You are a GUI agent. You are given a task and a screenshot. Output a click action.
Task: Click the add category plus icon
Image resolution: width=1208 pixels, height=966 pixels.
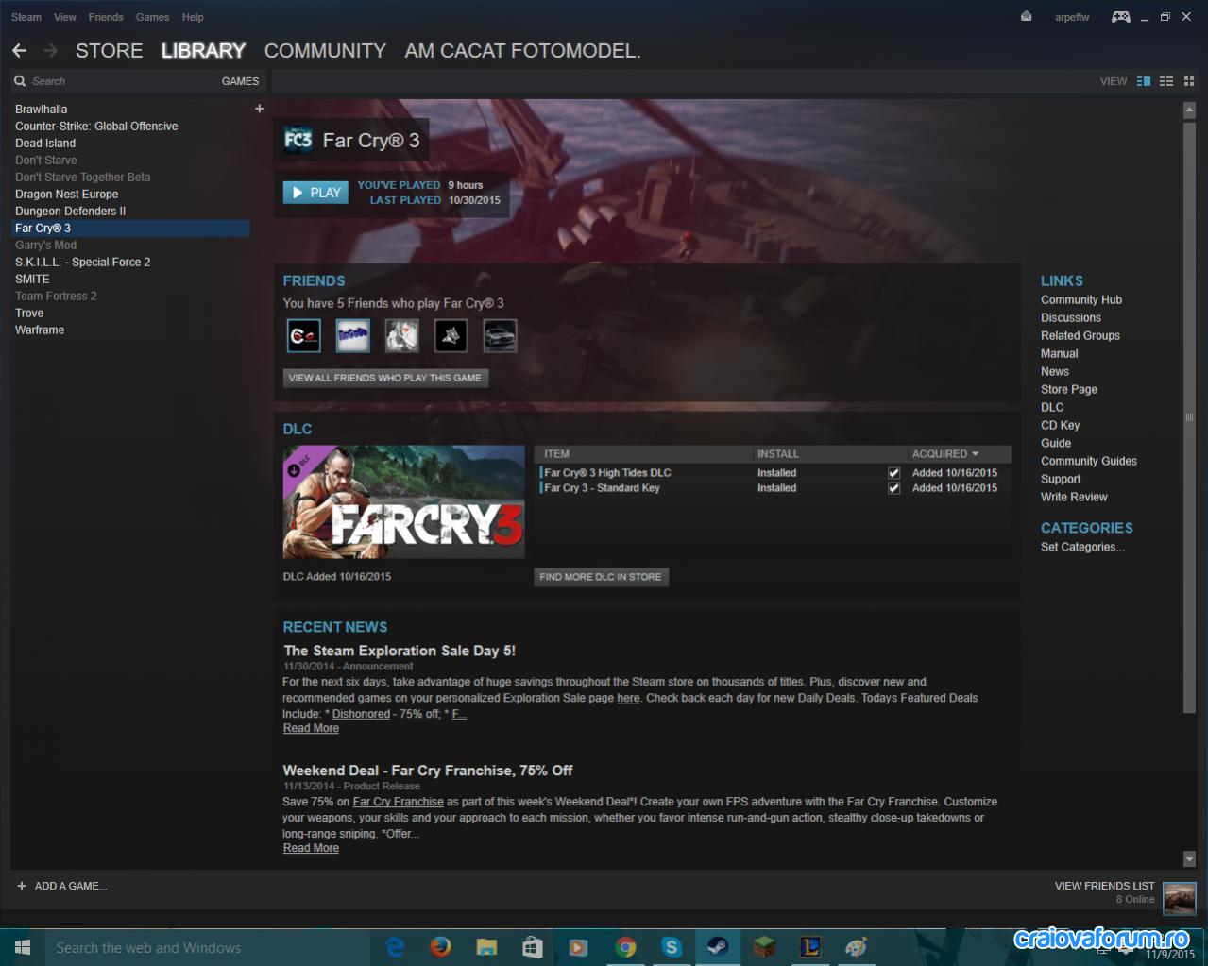pyautogui.click(x=260, y=109)
